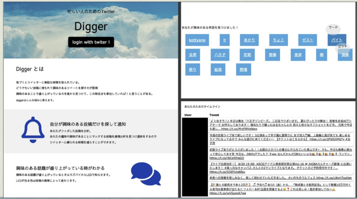Image resolution: width=357 pixels, height=199 pixels.
Task: Select the '定期' word tag
Action: (247, 55)
